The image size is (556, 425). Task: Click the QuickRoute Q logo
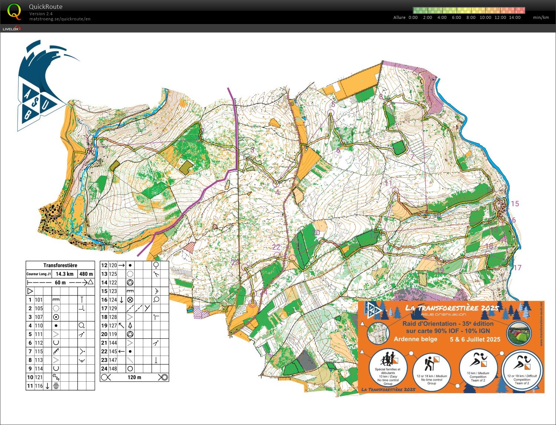coord(14,11)
